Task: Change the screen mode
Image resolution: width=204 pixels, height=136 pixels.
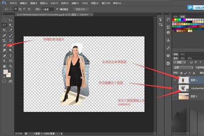Action: click(10, 81)
